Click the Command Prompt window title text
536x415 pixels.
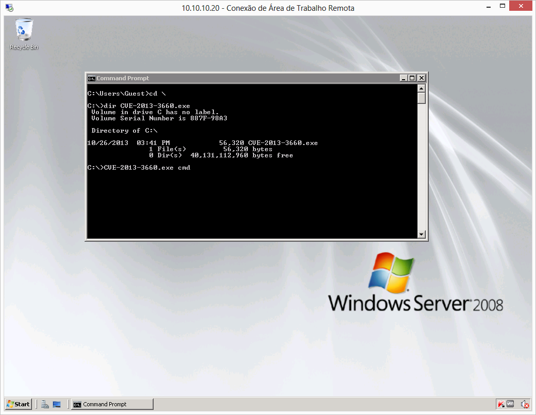tap(123, 78)
